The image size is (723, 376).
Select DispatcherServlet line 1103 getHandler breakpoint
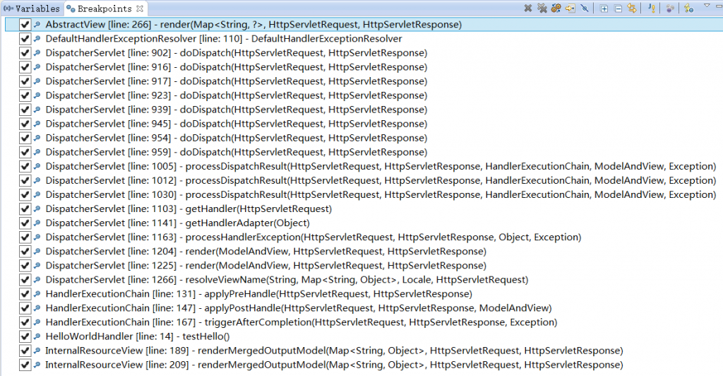pyautogui.click(x=189, y=209)
